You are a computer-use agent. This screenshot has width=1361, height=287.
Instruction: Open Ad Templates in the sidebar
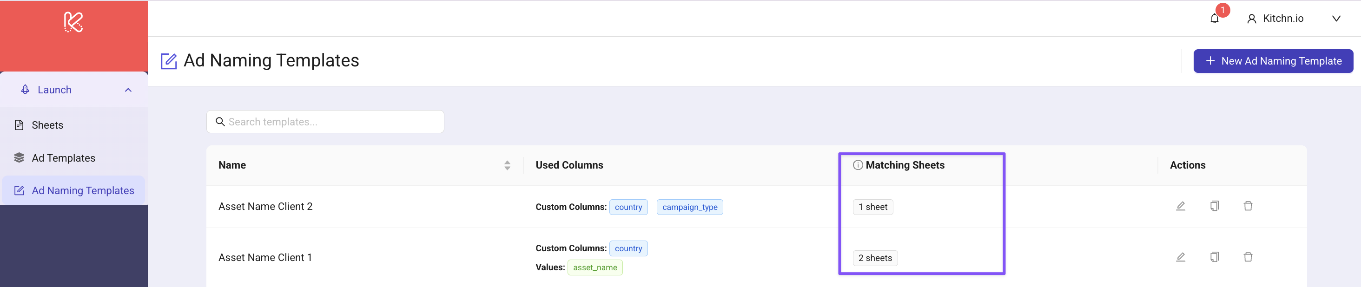[x=63, y=158]
